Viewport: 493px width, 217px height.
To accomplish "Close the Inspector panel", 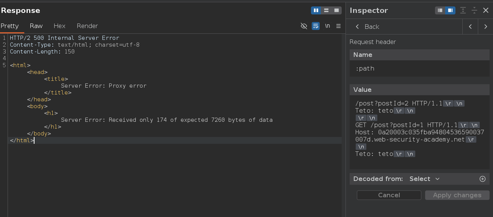I will [486, 10].
